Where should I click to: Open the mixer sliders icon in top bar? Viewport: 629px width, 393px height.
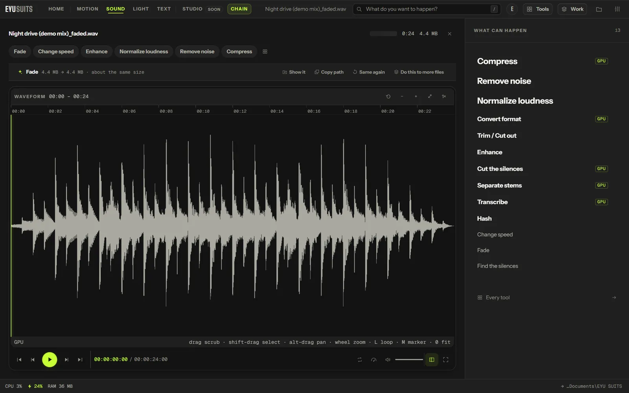click(617, 9)
